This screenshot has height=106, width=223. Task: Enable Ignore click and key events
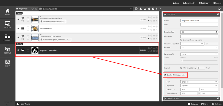click(x=181, y=40)
